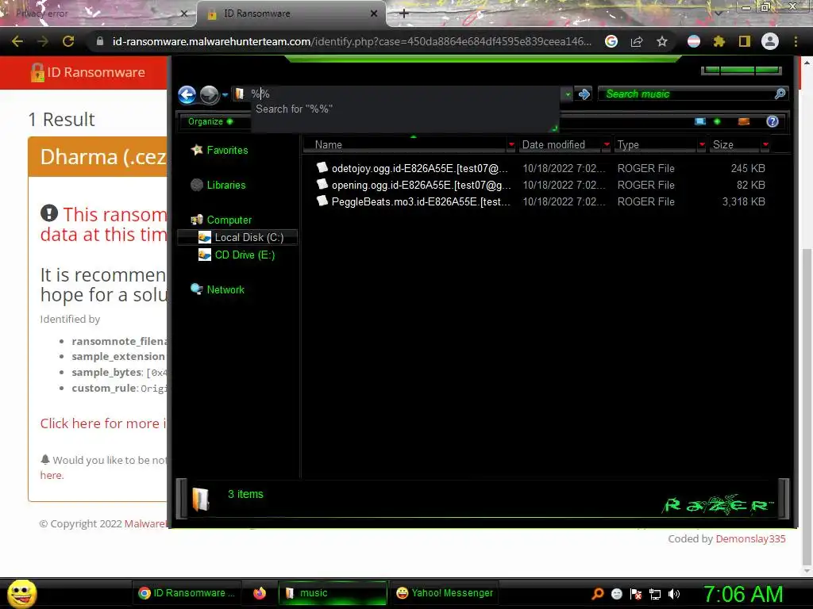Open recent locations dropdown beside forward button
813x609 pixels.
coord(225,95)
